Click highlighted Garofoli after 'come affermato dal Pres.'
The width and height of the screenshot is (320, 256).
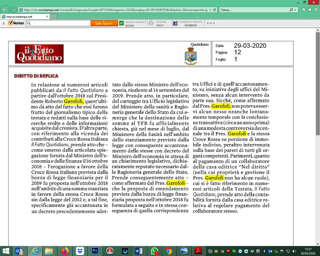click(176, 183)
